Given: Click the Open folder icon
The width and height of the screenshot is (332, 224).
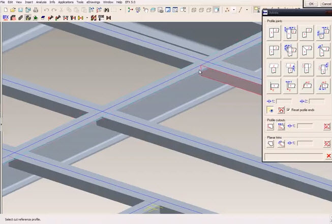Looking at the screenshot, I should (13, 10).
